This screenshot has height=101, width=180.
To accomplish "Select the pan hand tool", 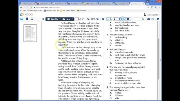I will pyautogui.click(x=114, y=19).
